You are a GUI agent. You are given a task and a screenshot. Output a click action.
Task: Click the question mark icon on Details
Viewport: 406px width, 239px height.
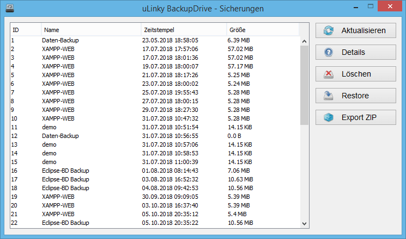tap(329, 52)
